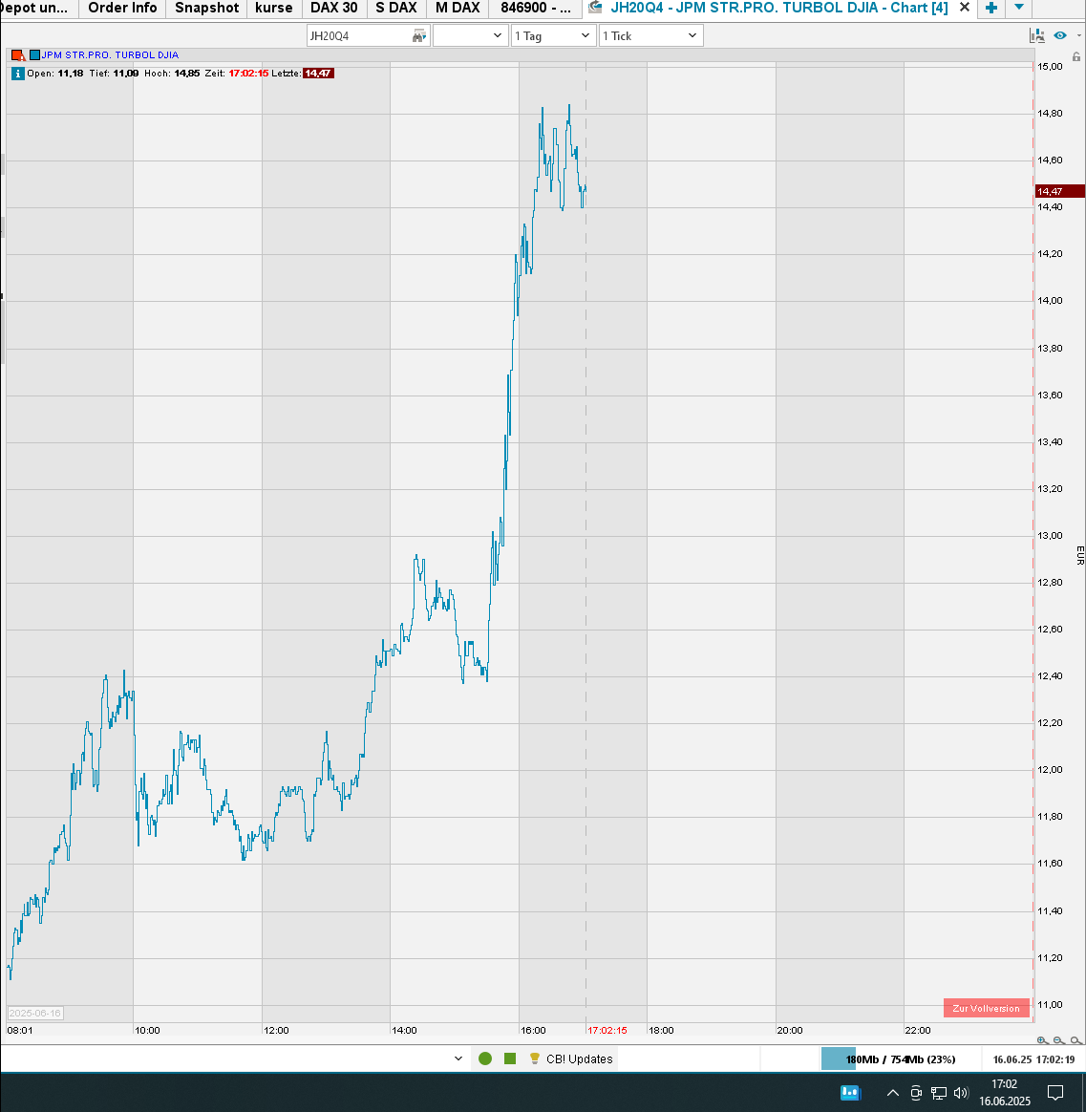This screenshot has height=1112, width=1086.
Task: Zoom in on the chart
Action: (1042, 1040)
